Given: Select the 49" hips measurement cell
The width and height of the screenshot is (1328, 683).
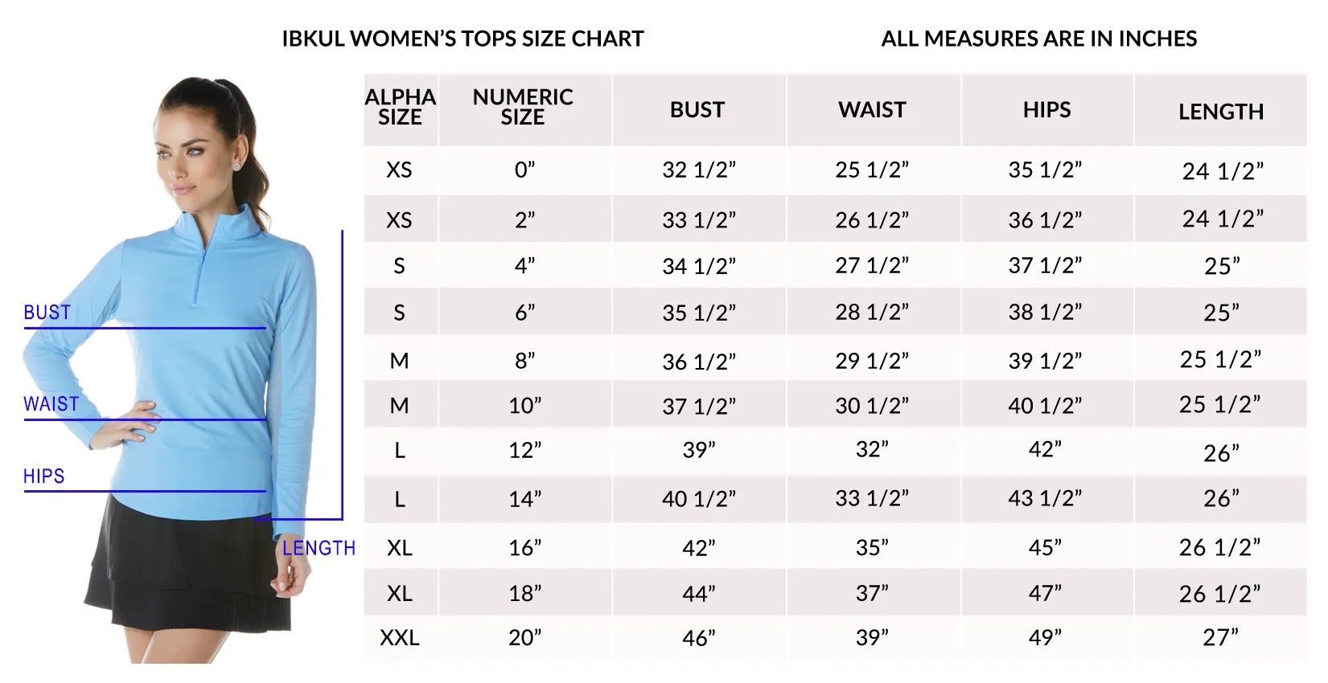Looking at the screenshot, I should coord(1046,638).
